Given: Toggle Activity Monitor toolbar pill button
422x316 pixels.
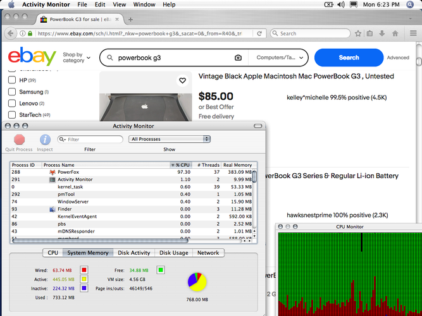Looking at the screenshot, I should tap(258, 126).
